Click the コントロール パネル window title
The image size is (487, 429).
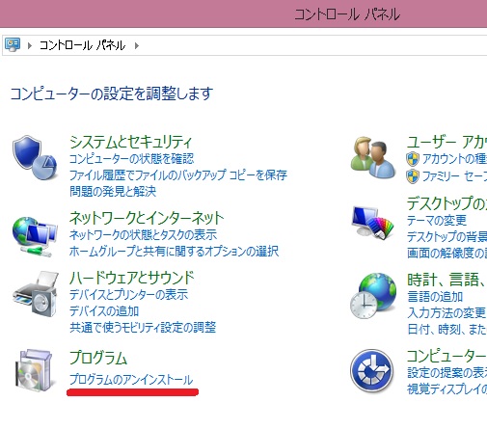347,14
